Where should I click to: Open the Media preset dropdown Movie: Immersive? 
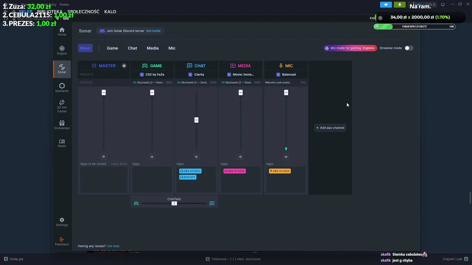(240, 74)
